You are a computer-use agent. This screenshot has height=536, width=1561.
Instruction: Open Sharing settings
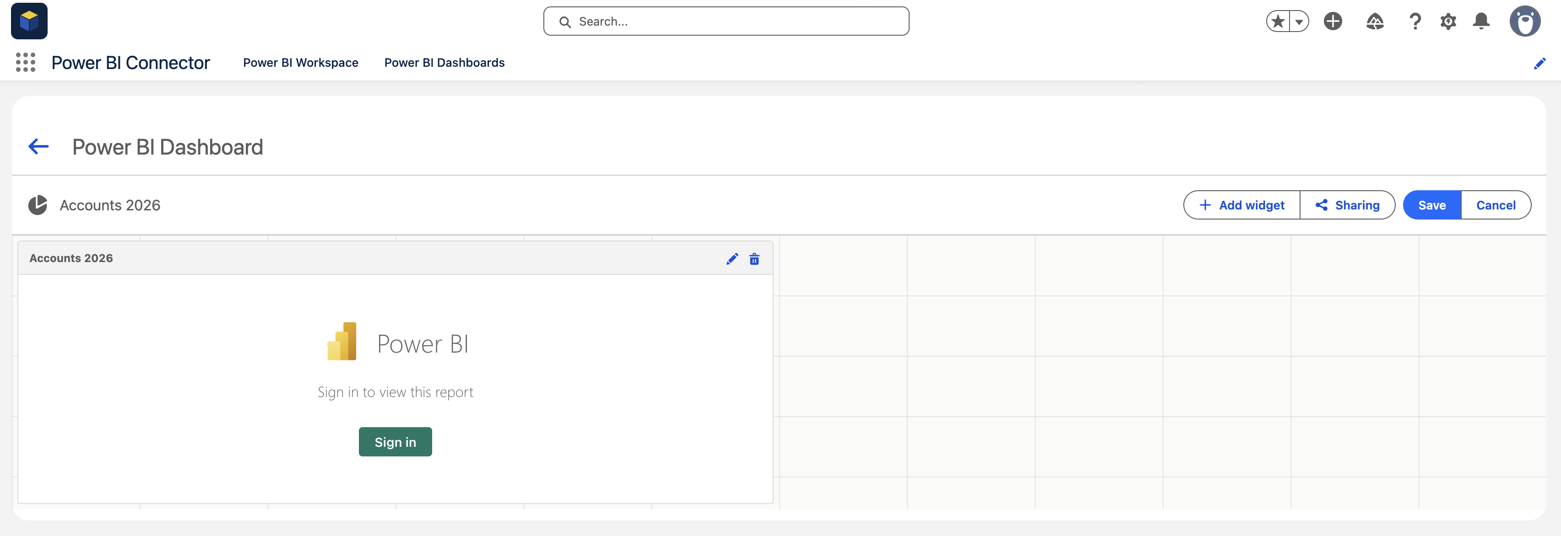pos(1347,205)
